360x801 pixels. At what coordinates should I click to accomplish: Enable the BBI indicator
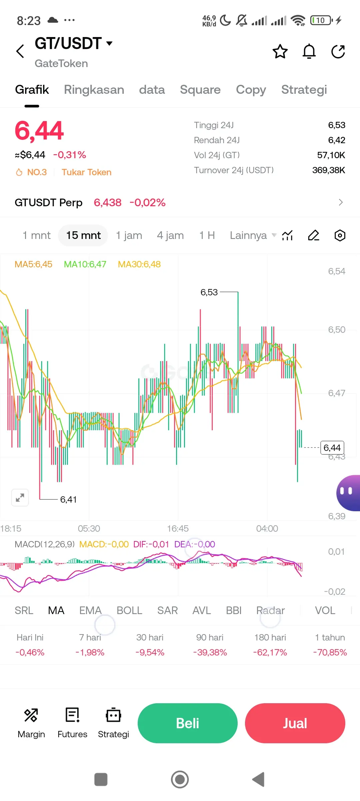(234, 610)
